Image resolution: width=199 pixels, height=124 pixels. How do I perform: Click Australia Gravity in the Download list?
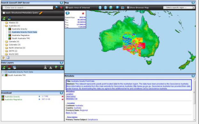click(x=12, y=97)
